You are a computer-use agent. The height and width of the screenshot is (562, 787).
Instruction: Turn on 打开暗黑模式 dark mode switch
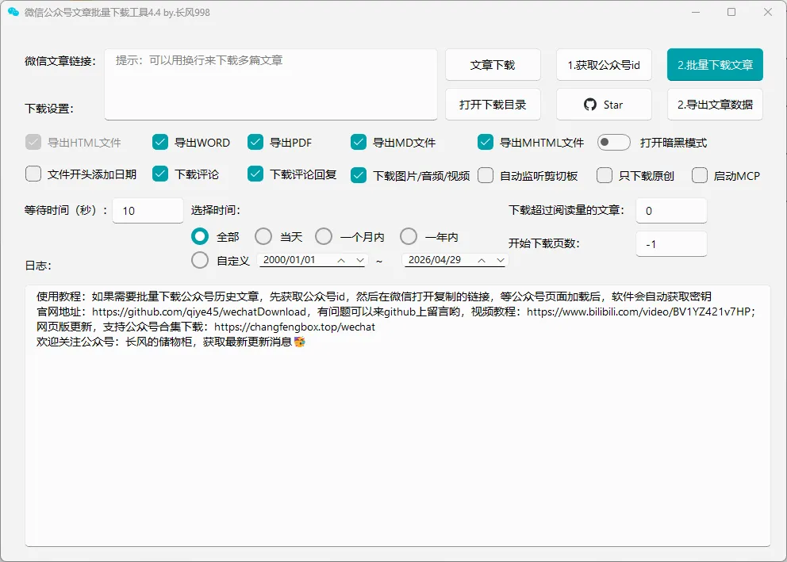point(614,143)
